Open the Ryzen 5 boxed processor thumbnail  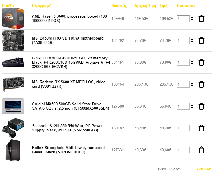coord(13,18)
